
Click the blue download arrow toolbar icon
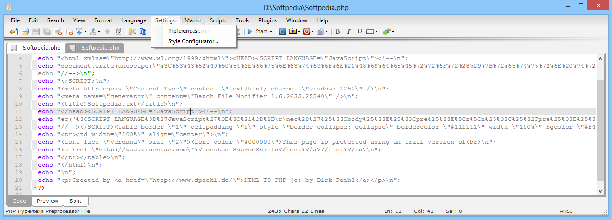tap(79, 31)
